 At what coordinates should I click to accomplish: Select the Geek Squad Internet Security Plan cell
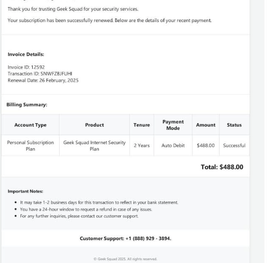(95, 145)
